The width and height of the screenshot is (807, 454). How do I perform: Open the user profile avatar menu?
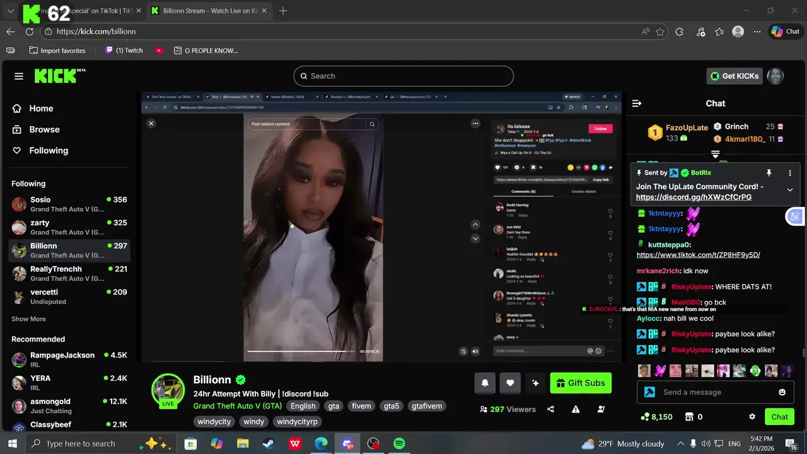pyautogui.click(x=775, y=76)
